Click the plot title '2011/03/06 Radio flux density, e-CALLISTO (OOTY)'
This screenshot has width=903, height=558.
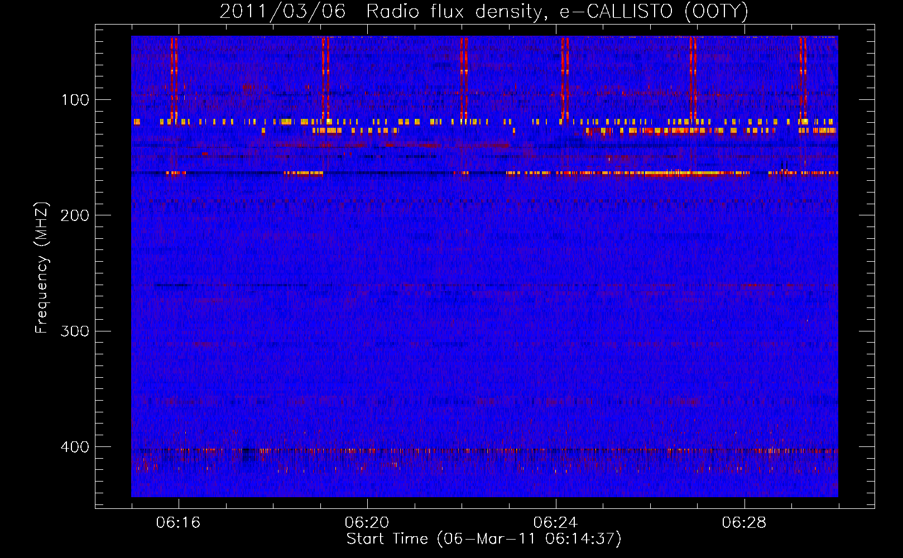tap(483, 12)
